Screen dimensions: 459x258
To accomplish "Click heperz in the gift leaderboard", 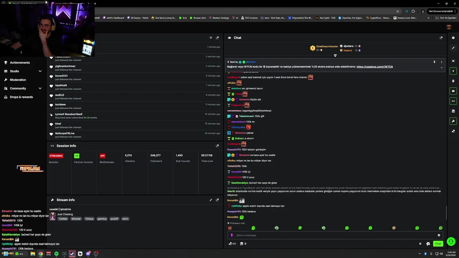I will [348, 51].
